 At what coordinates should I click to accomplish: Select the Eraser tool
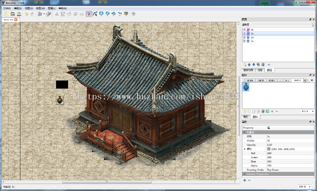pyautogui.click(x=75, y=14)
